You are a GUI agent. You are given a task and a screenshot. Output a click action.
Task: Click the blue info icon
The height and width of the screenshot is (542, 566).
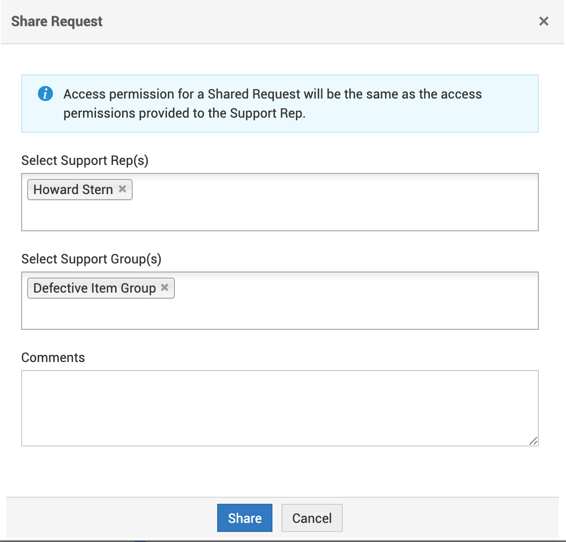point(45,94)
